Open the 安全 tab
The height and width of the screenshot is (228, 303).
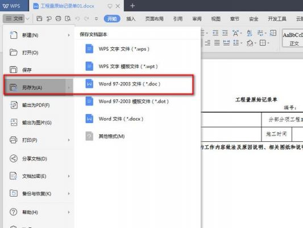point(254,19)
